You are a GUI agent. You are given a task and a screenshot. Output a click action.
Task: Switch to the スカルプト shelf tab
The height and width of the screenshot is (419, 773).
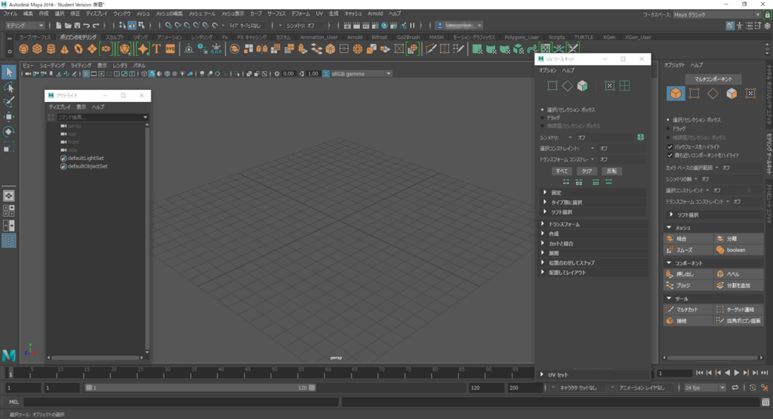[115, 37]
